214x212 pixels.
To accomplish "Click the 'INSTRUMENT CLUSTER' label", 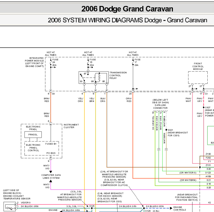I will point(71,126).
